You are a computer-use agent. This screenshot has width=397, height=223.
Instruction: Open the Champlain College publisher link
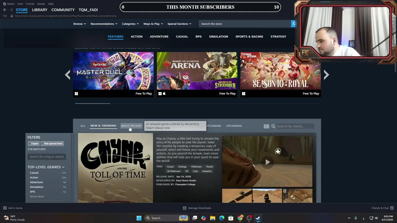[x=185, y=185]
